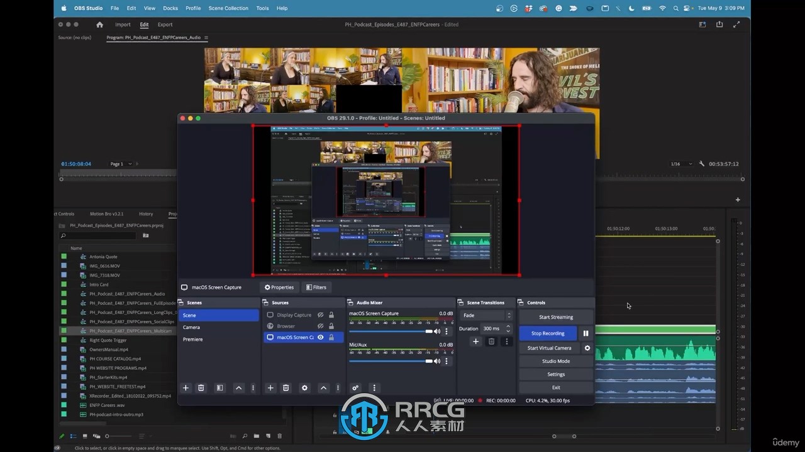Open Premiere playback resolution 1/16 dropdown
The height and width of the screenshot is (452, 805).
point(681,164)
